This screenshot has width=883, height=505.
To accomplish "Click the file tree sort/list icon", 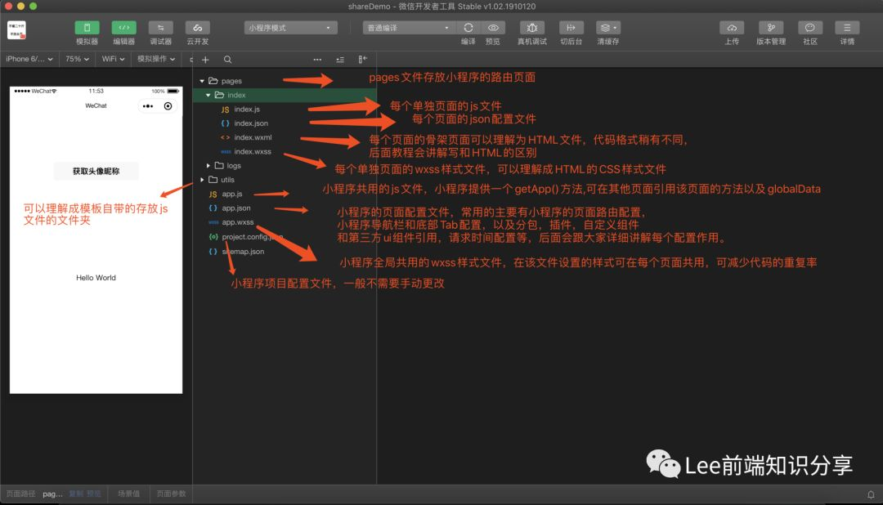I will (340, 60).
